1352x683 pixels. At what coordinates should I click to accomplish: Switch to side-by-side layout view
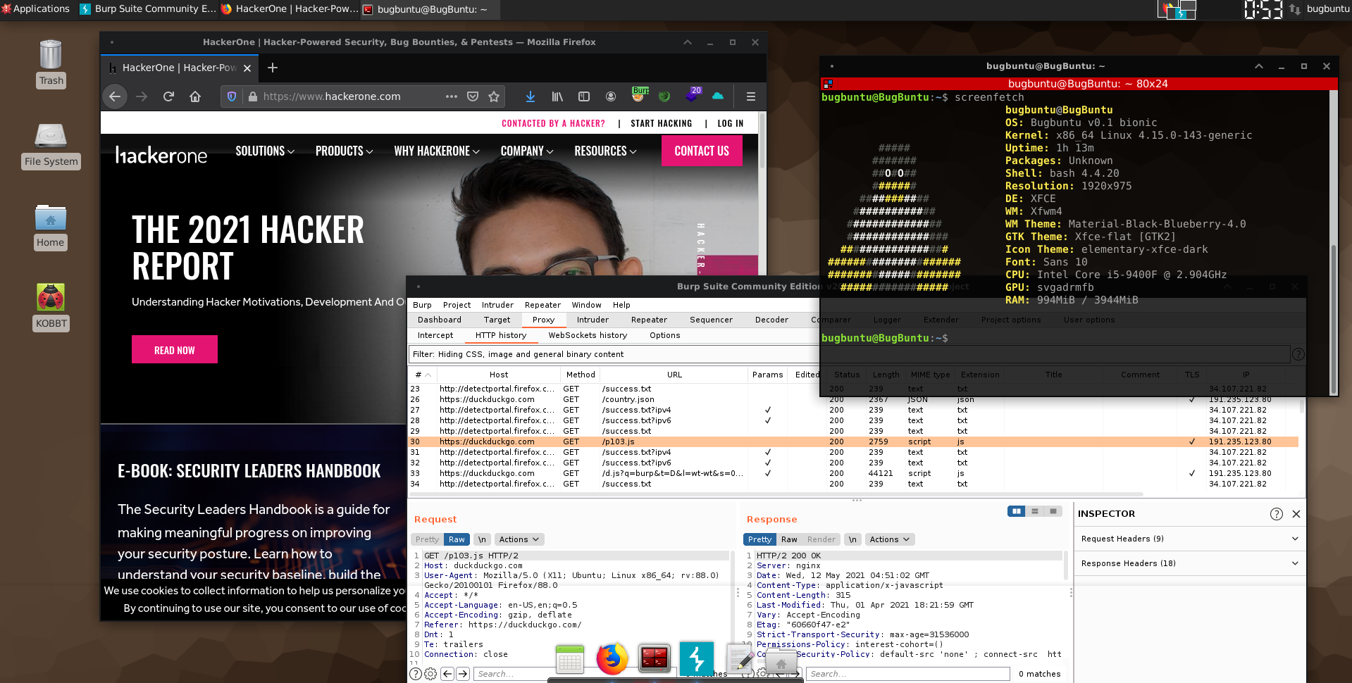point(1016,511)
